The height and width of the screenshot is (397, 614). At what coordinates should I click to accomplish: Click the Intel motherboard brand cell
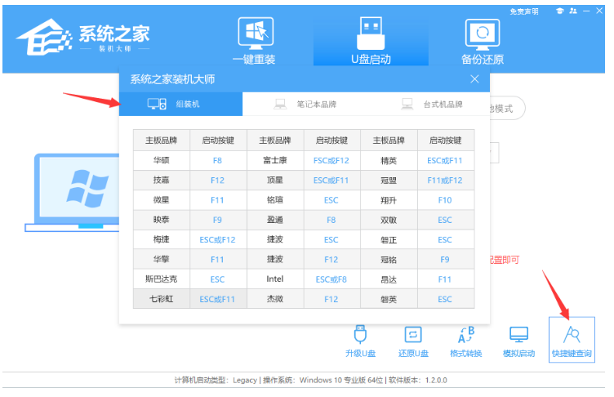coord(274,279)
